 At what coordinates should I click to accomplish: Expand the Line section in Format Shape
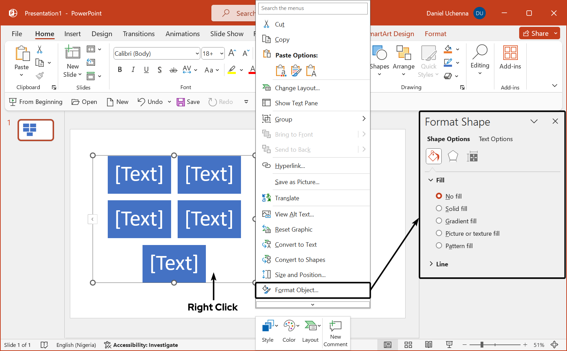[431, 264]
